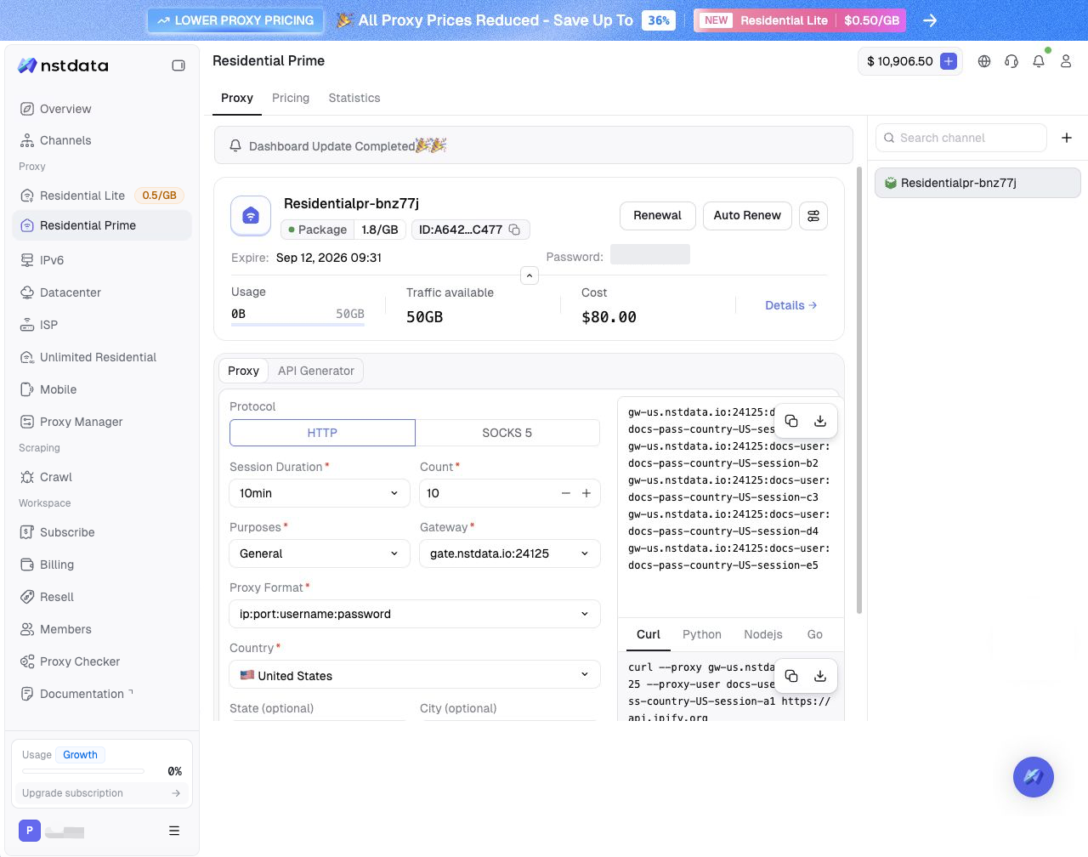This screenshot has width=1088, height=857.
Task: Select the SOCKS 5 protocol option
Action: point(507,433)
